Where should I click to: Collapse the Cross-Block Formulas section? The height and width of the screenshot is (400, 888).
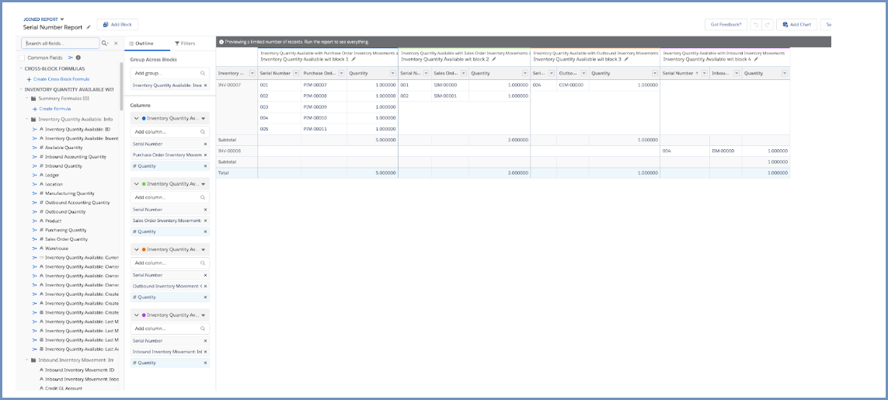(x=20, y=68)
